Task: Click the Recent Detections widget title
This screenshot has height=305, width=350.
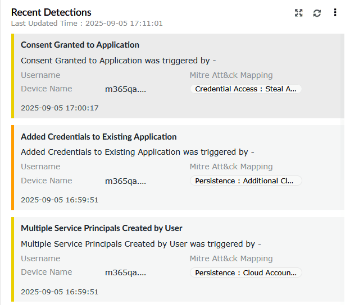Action: tap(51, 12)
